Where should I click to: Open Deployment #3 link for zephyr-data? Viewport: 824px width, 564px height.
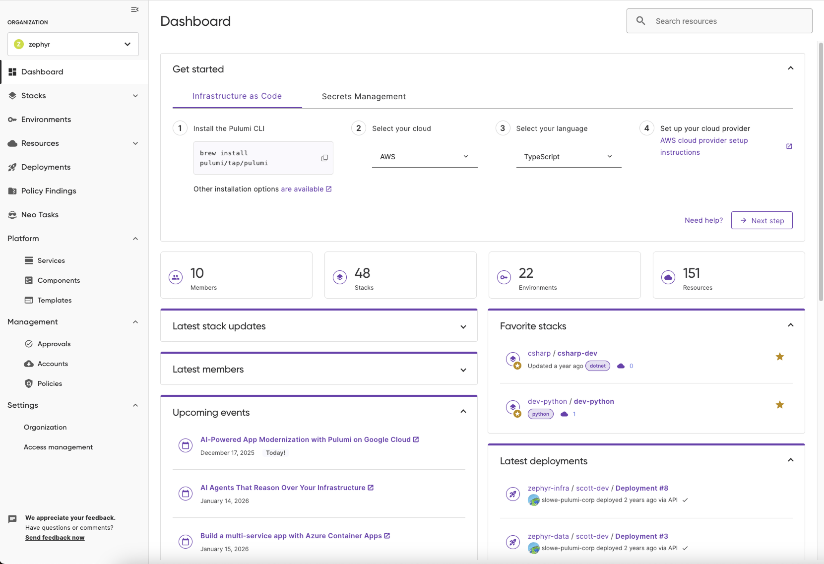coord(641,536)
